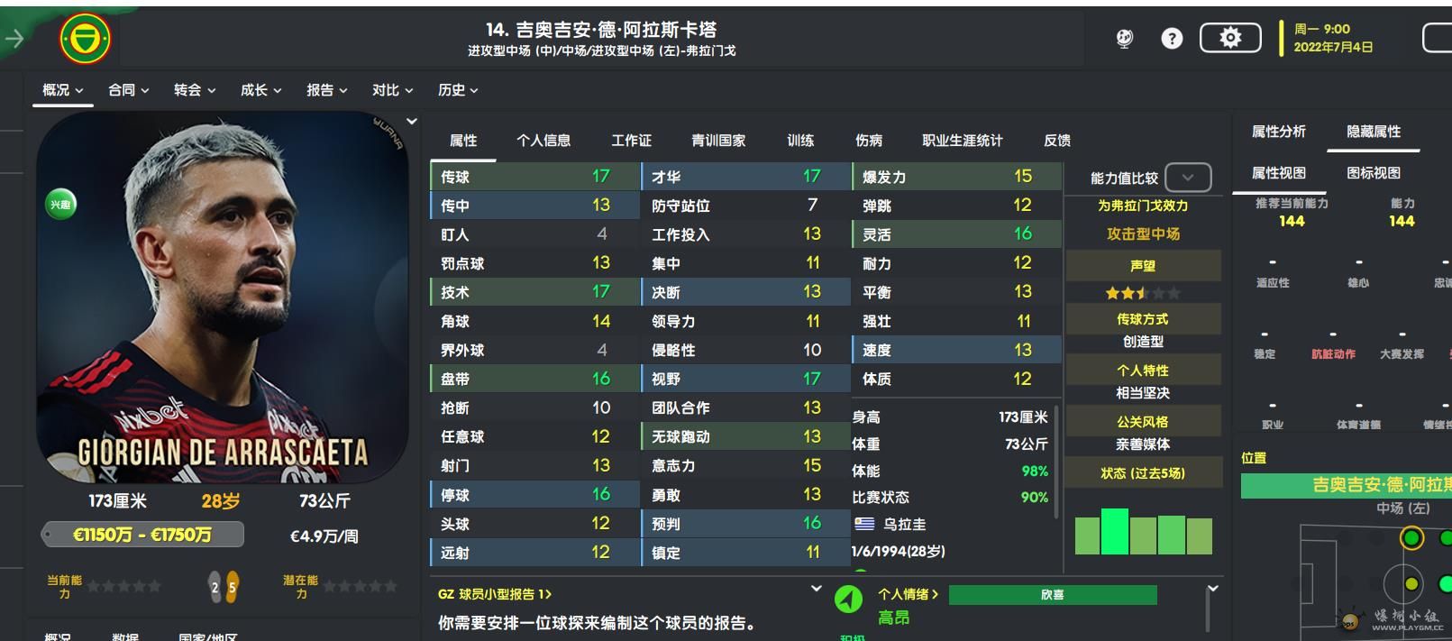Switch to 属性视图 attribute view
Viewport: 1452px width, 641px height.
tap(1278, 173)
